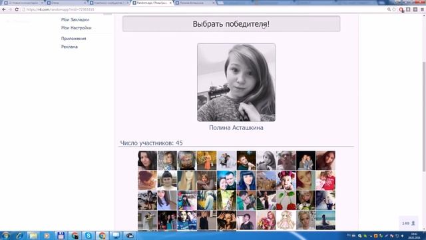
Task: Open File Explorer folder on taskbar
Action: (33, 235)
